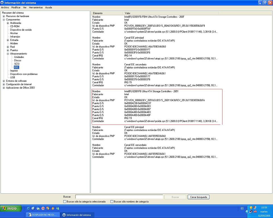
Task: Click port value 0x0000FFA0-0x0000FFAF
Action: (x=138, y=28)
